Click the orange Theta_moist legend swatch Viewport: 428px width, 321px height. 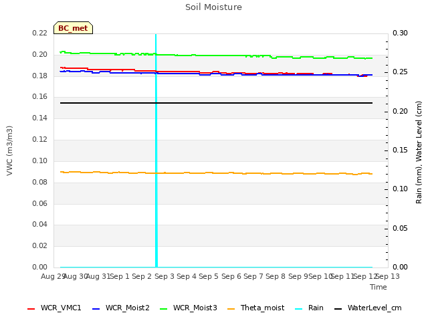231,309
